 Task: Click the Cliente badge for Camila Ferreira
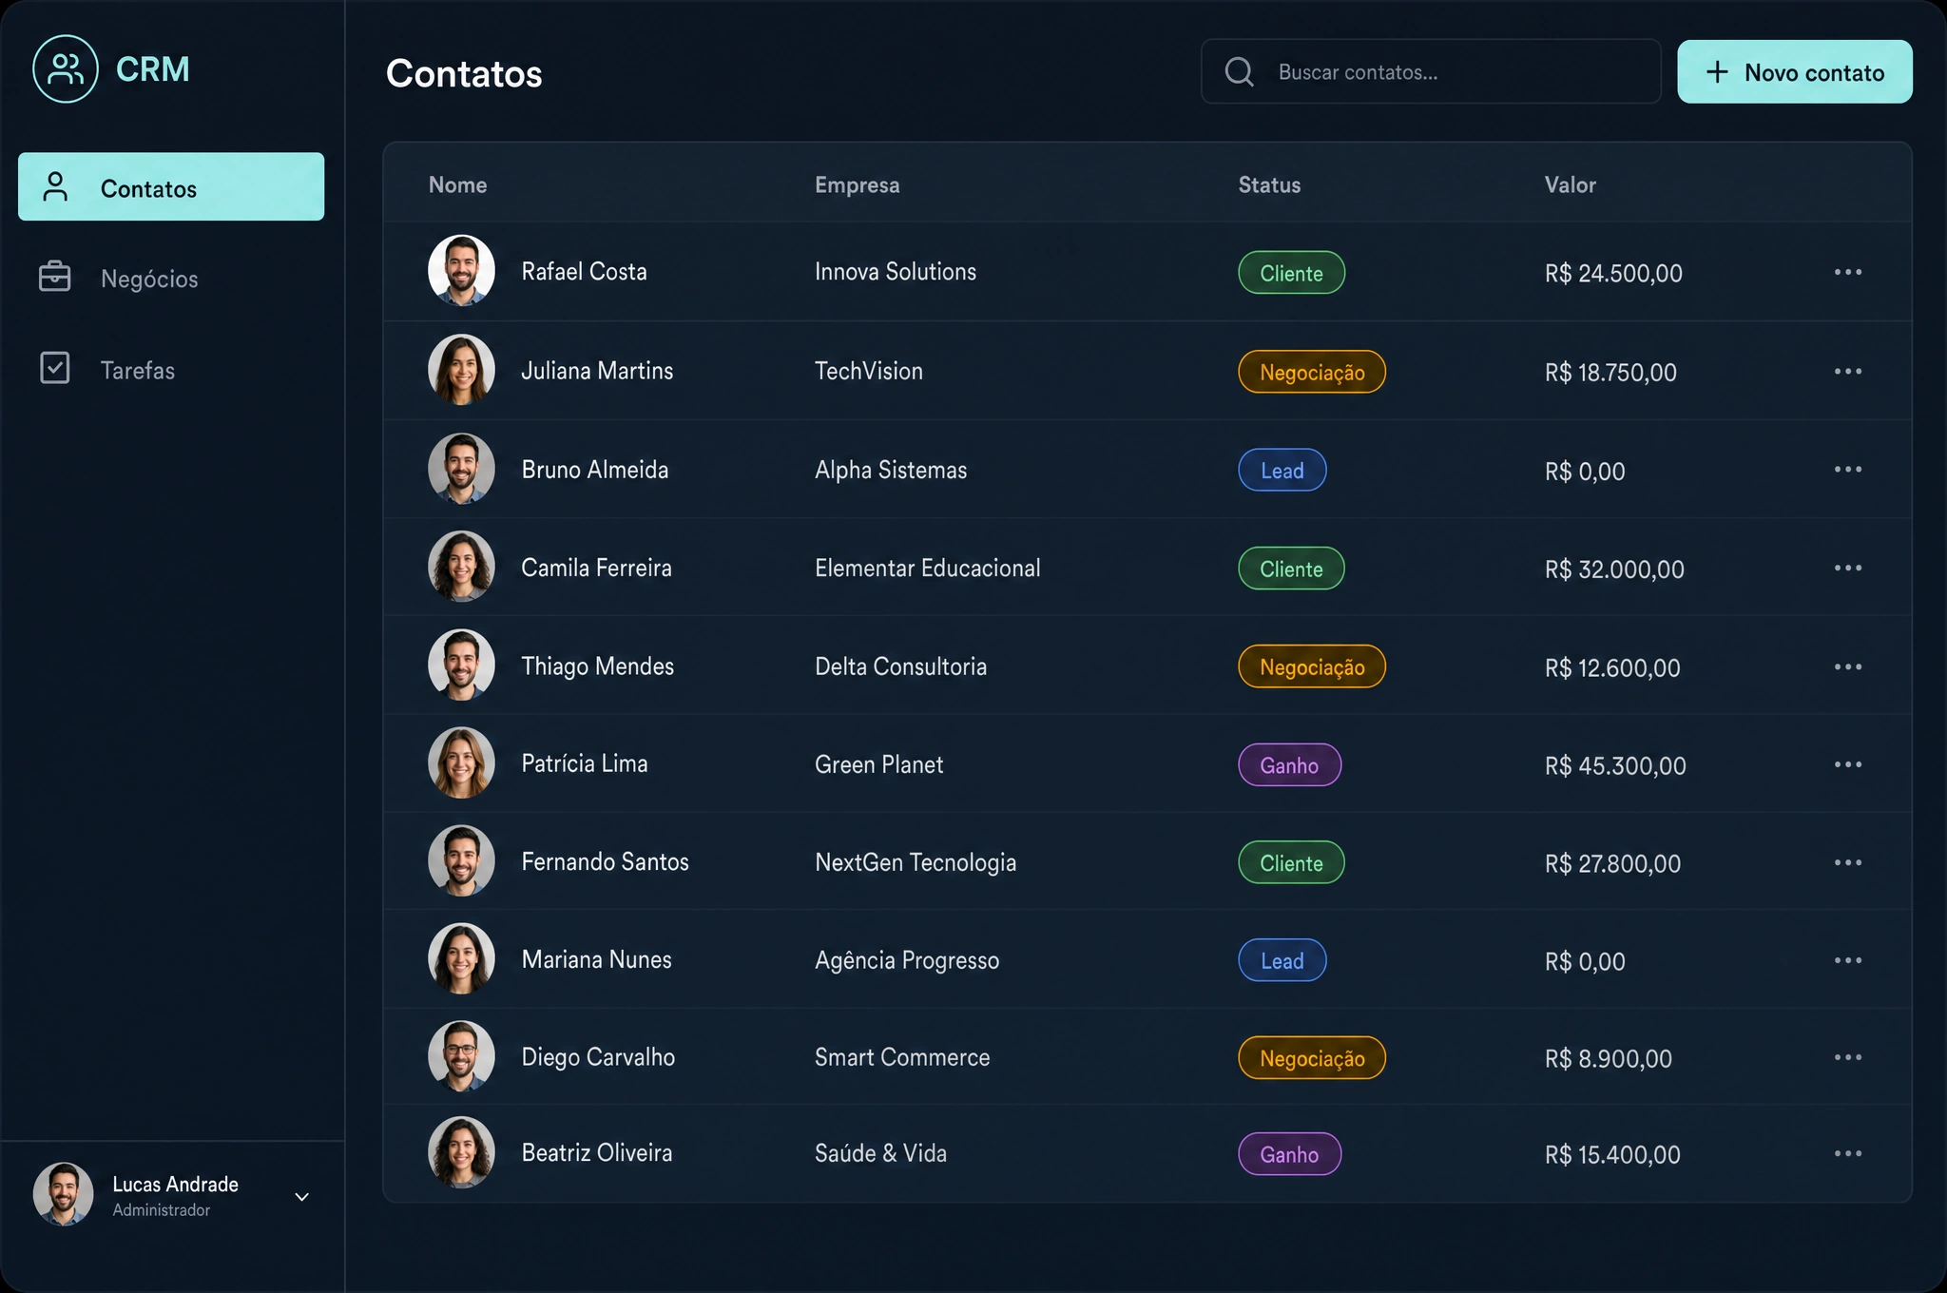click(x=1291, y=569)
